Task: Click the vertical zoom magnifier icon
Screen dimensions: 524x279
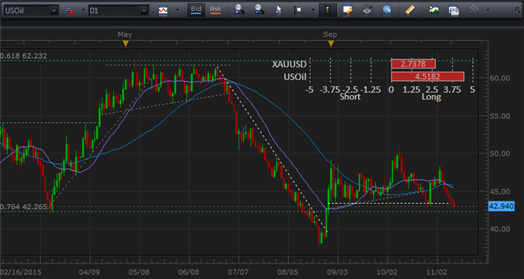Action: [x=298, y=10]
